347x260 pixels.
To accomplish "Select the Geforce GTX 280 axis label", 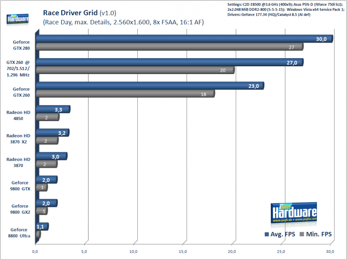I will pyautogui.click(x=21, y=45).
